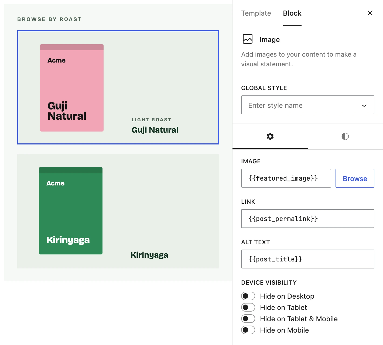Select the pink Guji Natural bag image
This screenshot has width=383, height=345.
click(x=72, y=88)
